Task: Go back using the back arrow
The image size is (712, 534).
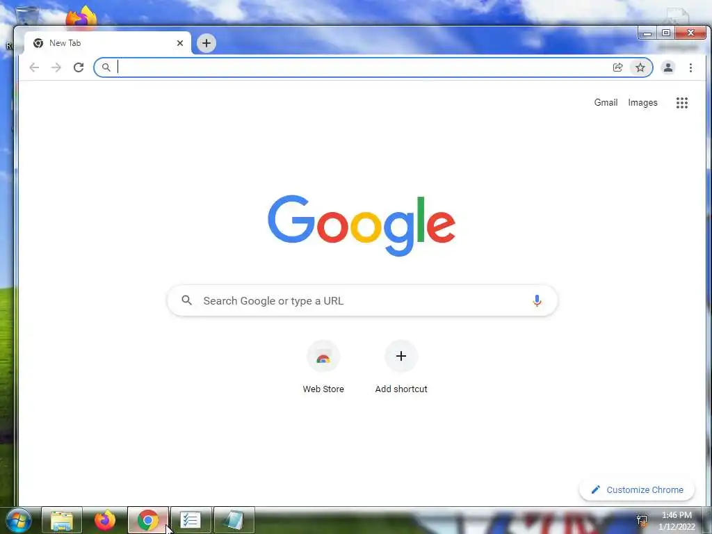Action: [34, 67]
